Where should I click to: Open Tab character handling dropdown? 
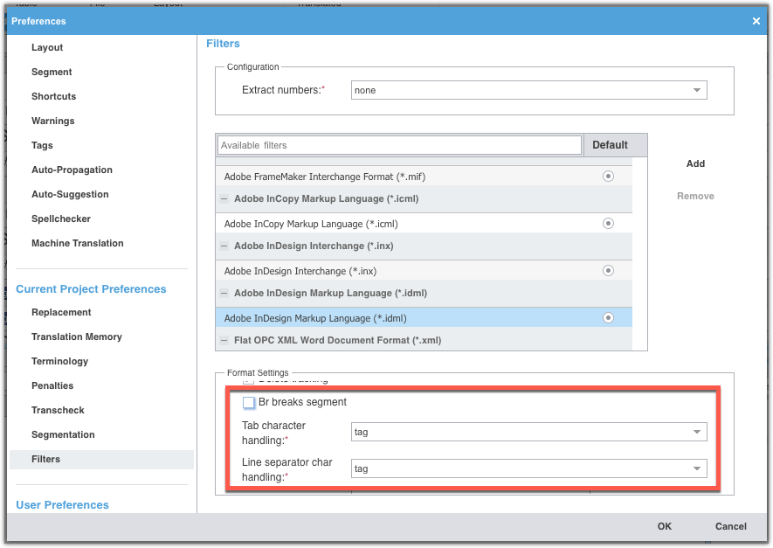click(529, 432)
